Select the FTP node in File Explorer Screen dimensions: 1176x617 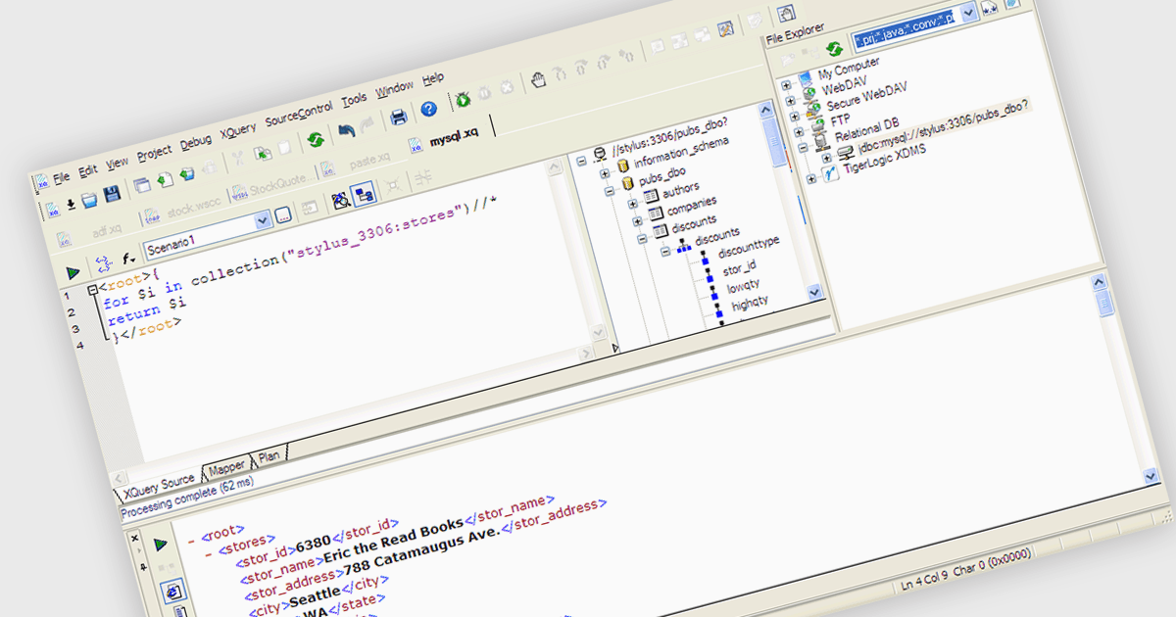(x=841, y=120)
